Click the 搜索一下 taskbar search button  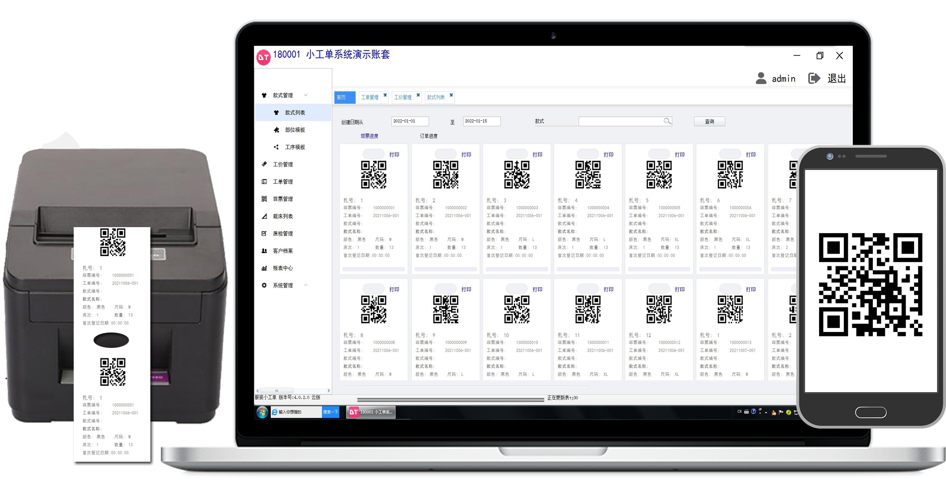331,412
